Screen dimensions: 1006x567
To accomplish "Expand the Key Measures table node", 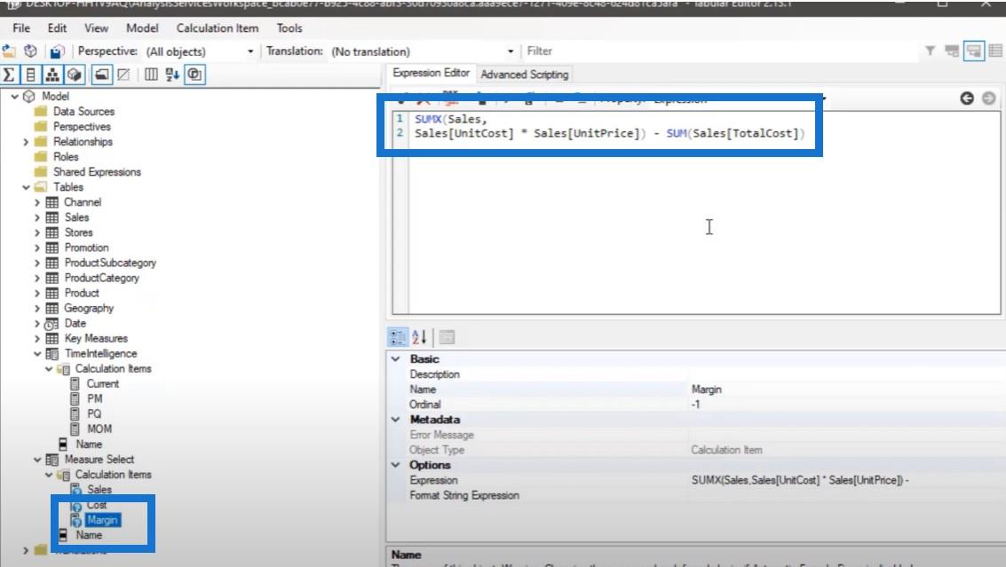I will [x=36, y=339].
